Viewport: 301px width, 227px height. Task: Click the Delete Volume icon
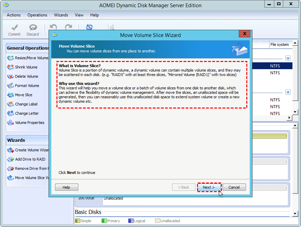coord(11,76)
